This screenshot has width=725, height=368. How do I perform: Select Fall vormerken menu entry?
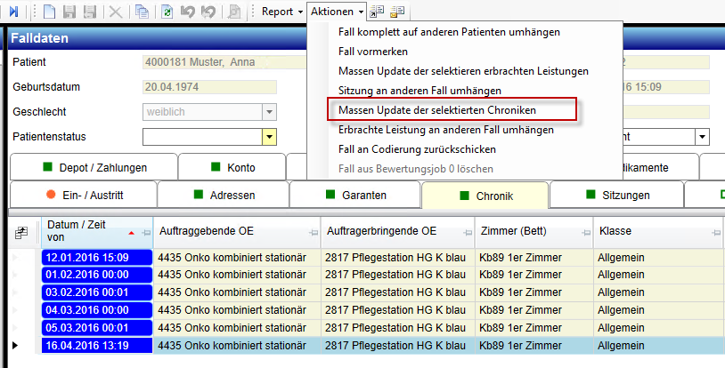[x=372, y=52]
